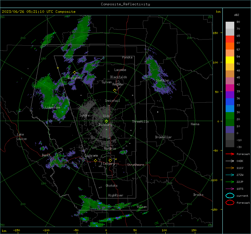The width and height of the screenshot is (251, 234).
Task: Click the Composite_Reflectivity title
Action: point(126,4)
